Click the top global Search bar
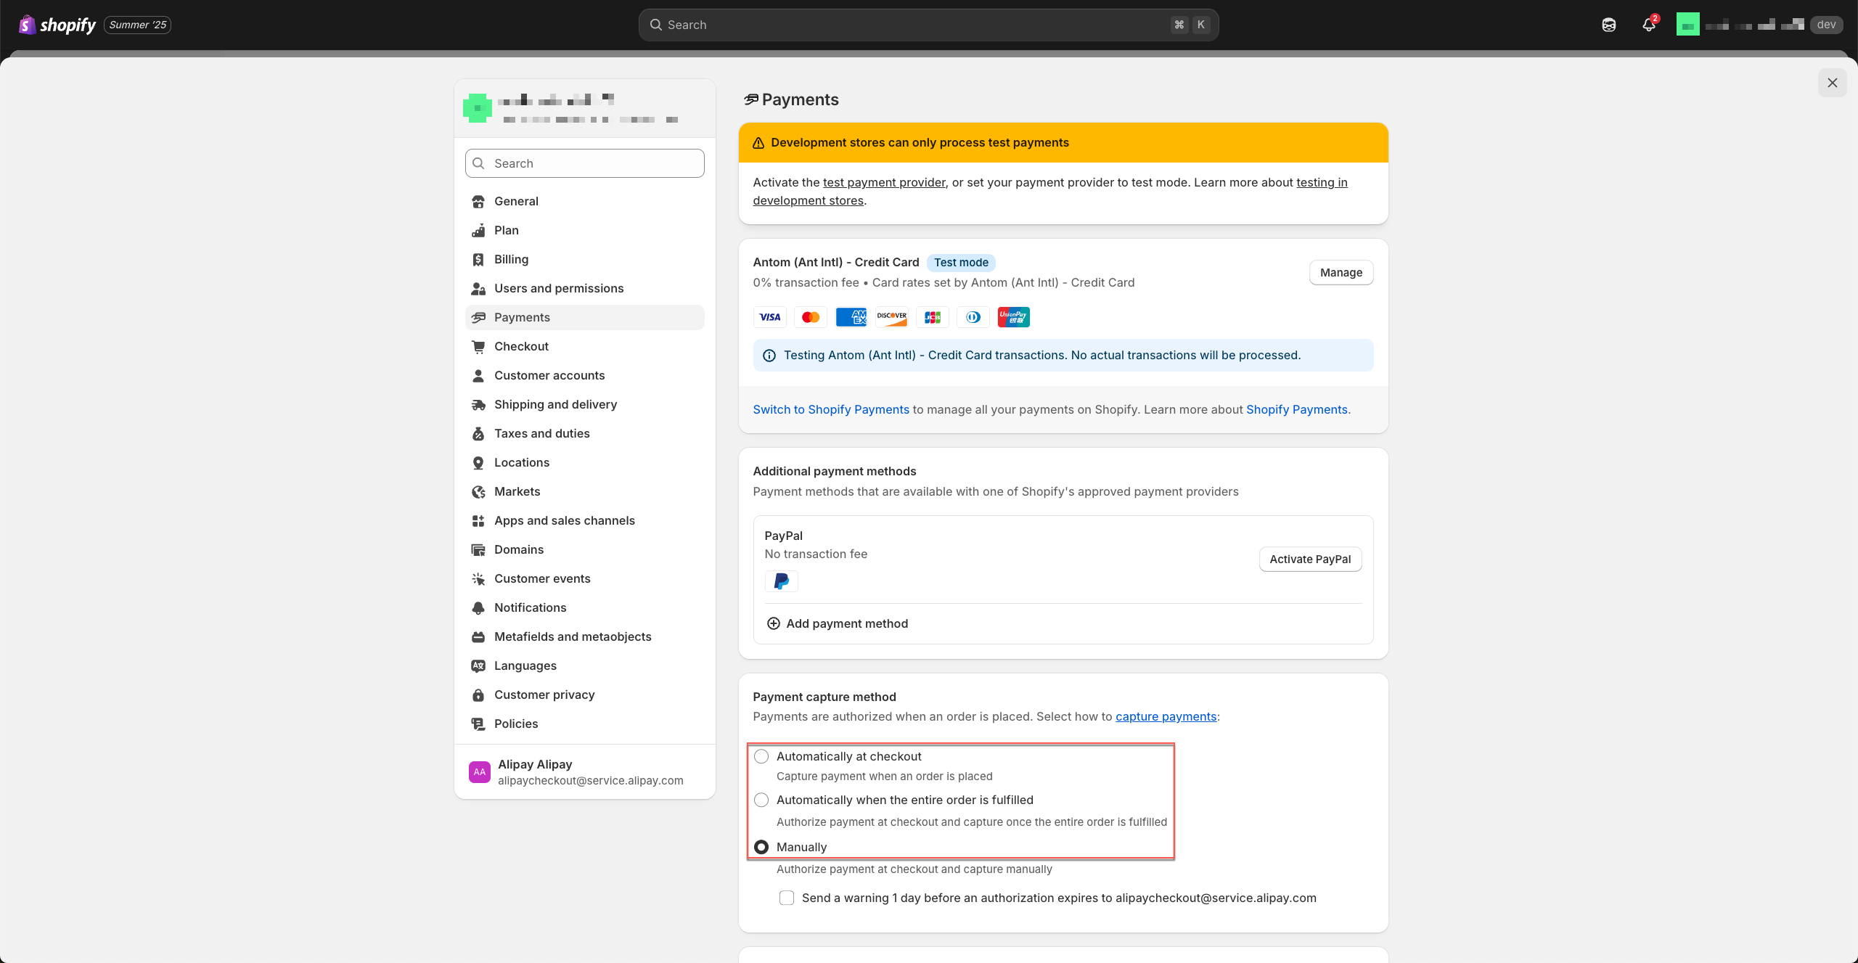This screenshot has height=963, width=1858. pyautogui.click(x=928, y=25)
